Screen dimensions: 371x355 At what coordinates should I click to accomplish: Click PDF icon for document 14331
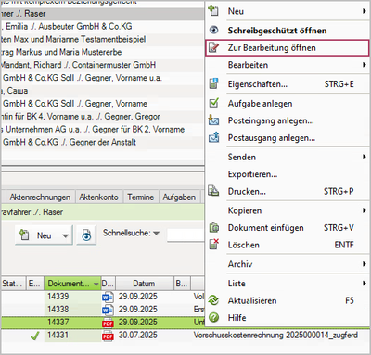point(108,336)
